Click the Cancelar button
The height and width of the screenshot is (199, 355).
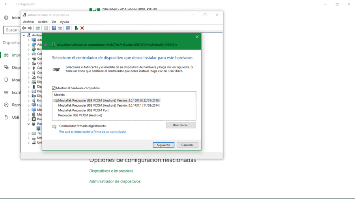pos(187,145)
